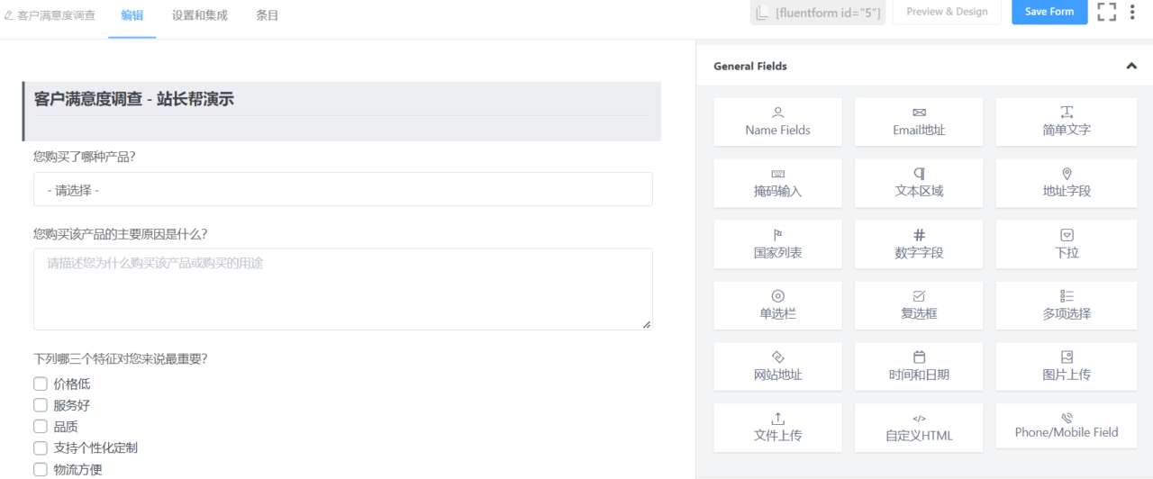The height and width of the screenshot is (479, 1153).
Task: Open Preview & Design
Action: tap(947, 12)
